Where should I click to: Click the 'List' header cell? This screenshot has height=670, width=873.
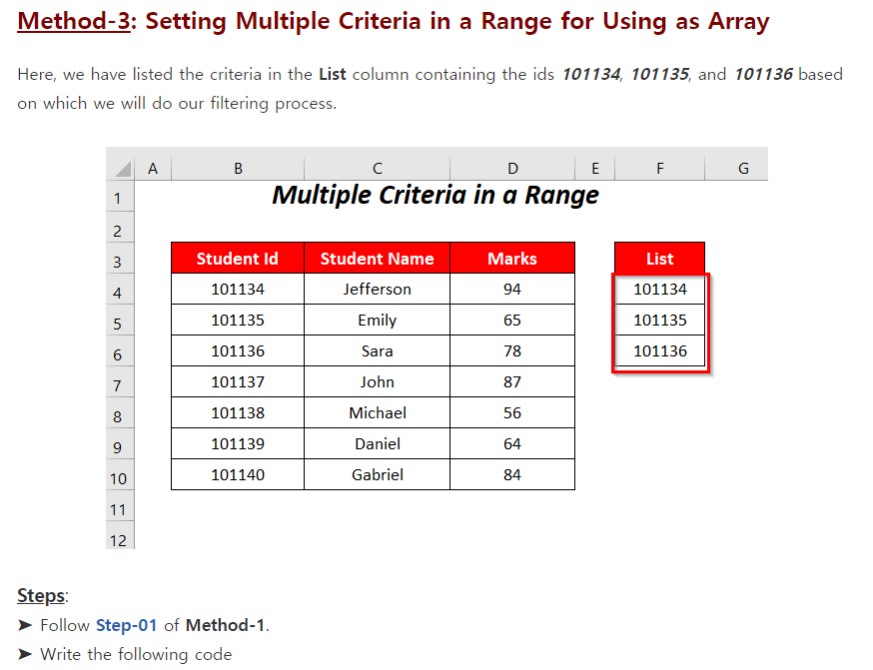click(660, 259)
